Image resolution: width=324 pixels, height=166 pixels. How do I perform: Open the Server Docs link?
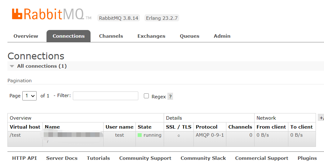pos(62,158)
